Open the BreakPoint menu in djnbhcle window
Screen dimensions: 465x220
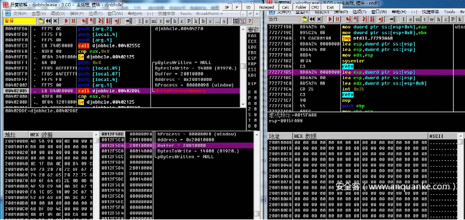(x=208, y=14)
